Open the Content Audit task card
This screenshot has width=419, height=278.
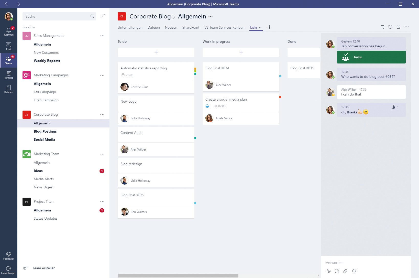pyautogui.click(x=156, y=141)
